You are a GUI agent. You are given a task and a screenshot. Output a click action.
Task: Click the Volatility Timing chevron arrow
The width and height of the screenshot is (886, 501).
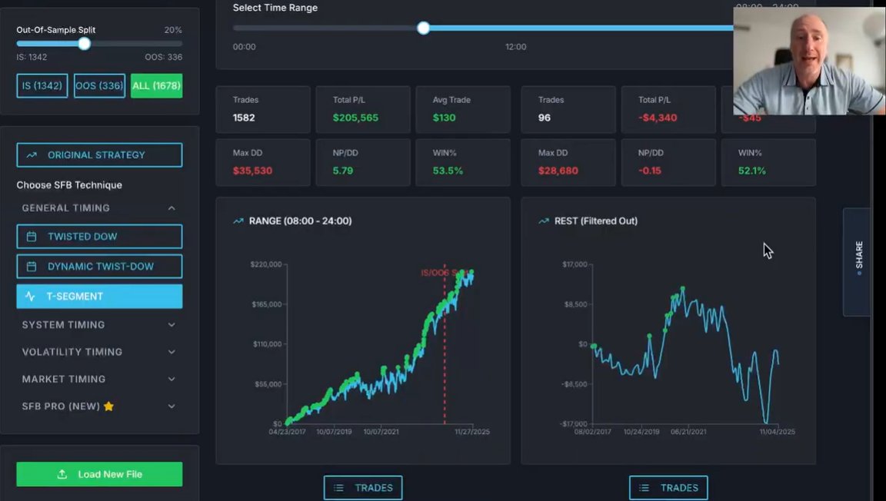tap(172, 352)
